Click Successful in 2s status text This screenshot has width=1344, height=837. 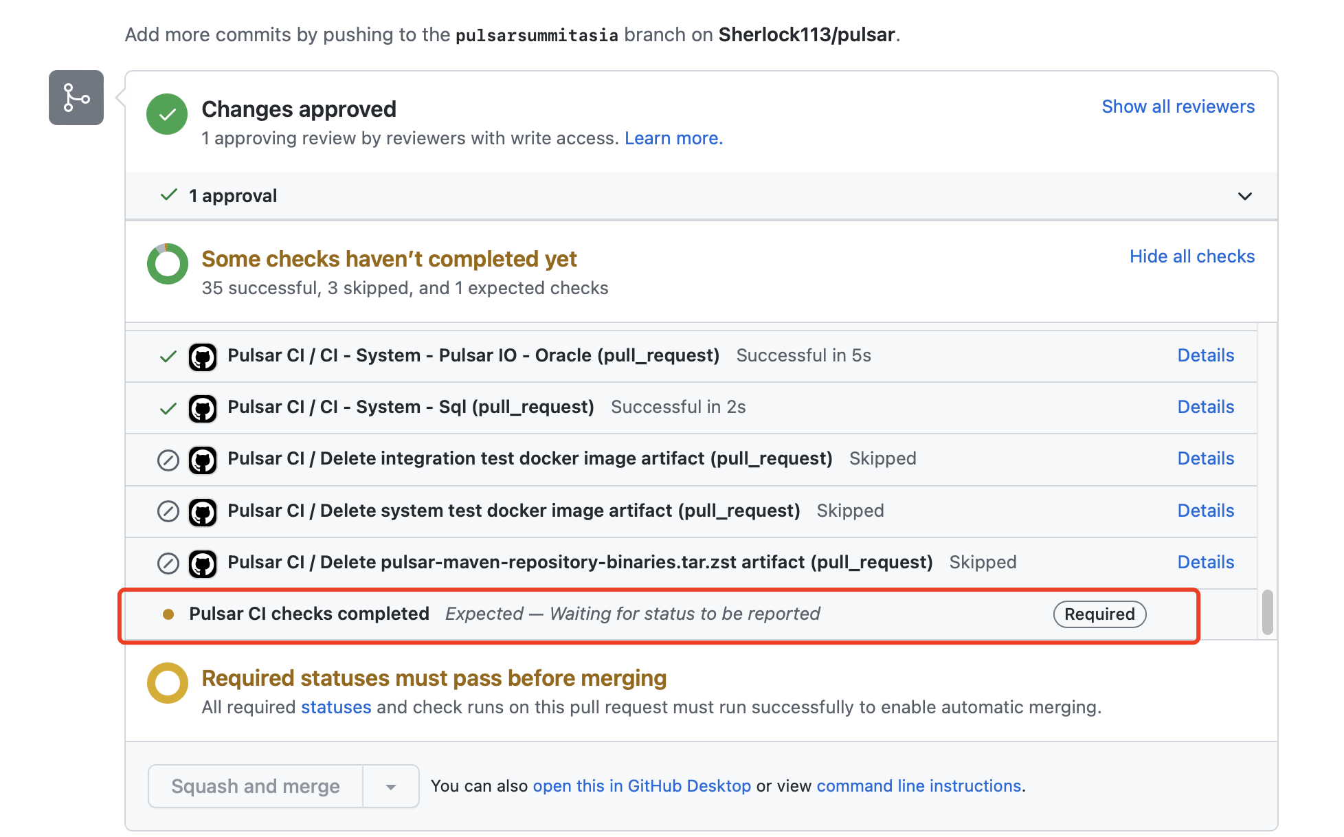coord(678,407)
